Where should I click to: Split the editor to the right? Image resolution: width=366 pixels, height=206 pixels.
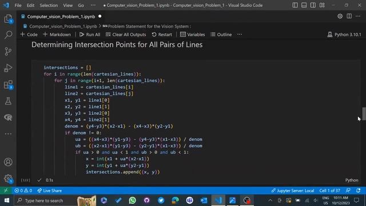pyautogui.click(x=349, y=16)
